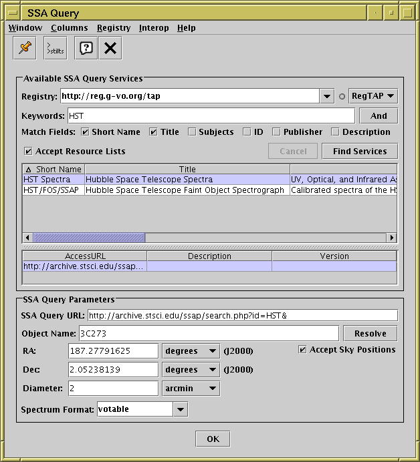
Task: Click the Short Name column sort arrow
Action: [x=28, y=170]
